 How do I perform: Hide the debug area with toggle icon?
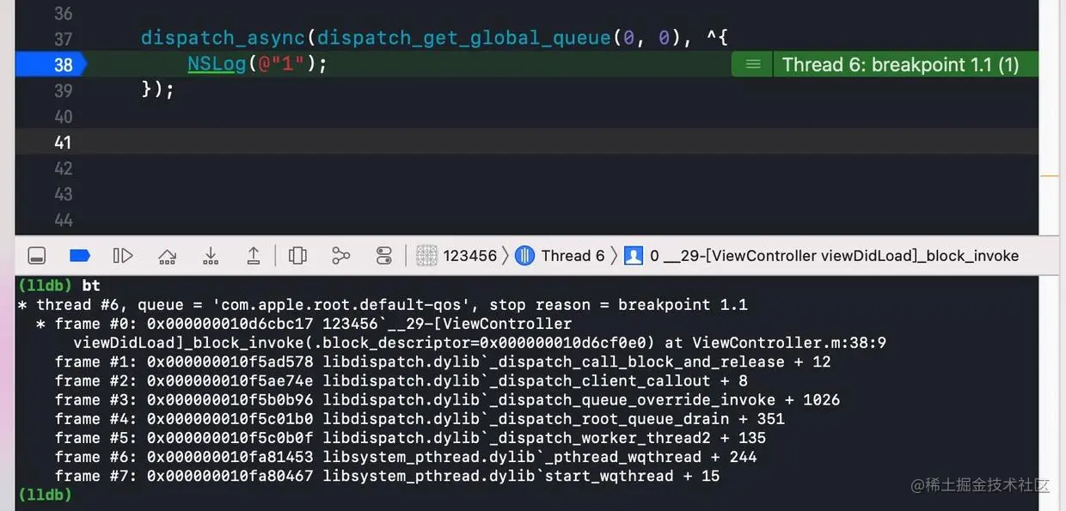[x=36, y=255]
